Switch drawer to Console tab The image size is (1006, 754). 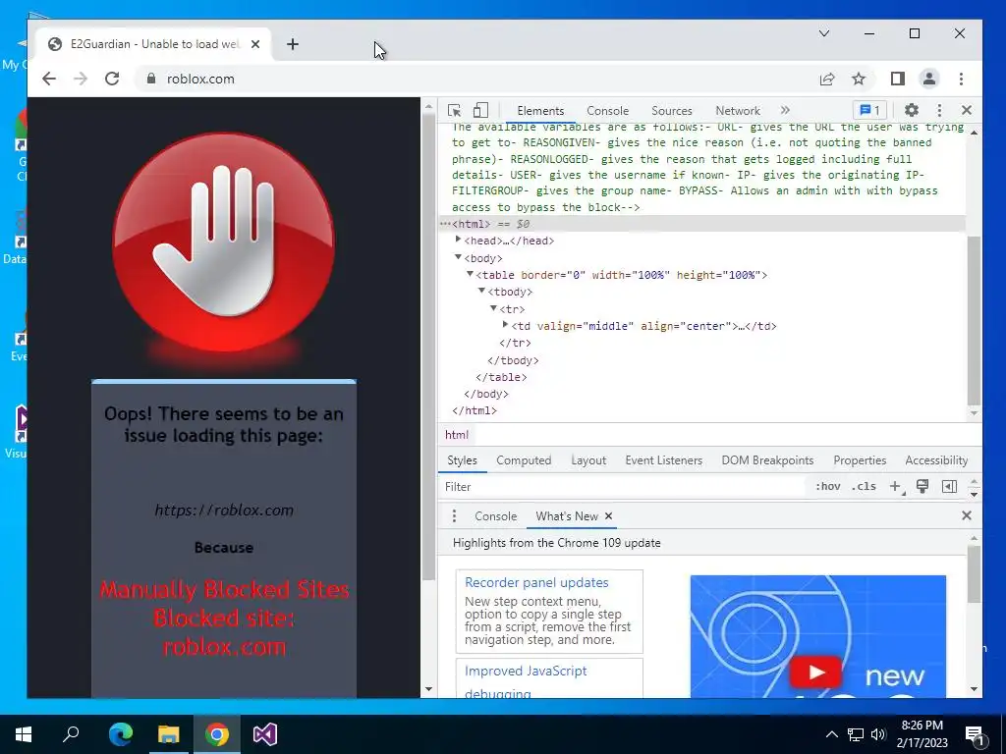click(495, 516)
